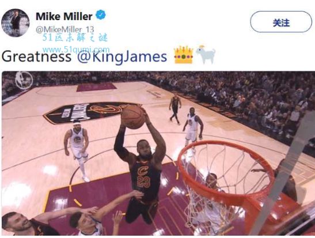Click the blue verified badge
The image size is (315, 238).
pos(101,14)
